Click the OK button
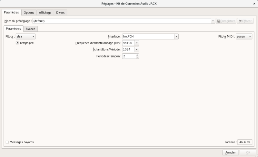This screenshot has width=258, height=157. (248, 153)
